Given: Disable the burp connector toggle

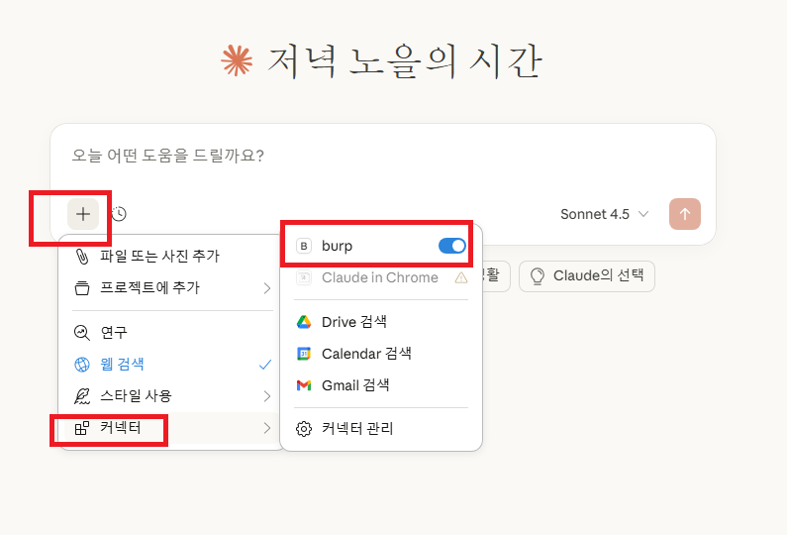Looking at the screenshot, I should click(x=451, y=246).
